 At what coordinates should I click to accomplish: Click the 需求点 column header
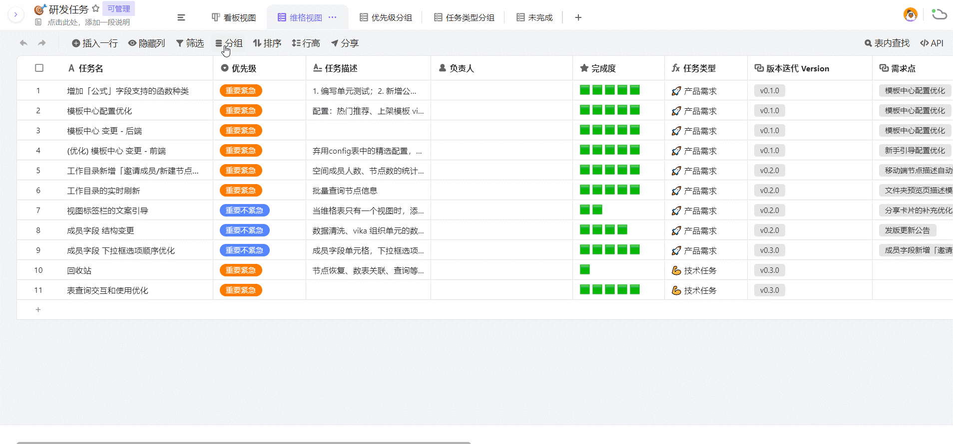click(x=913, y=68)
